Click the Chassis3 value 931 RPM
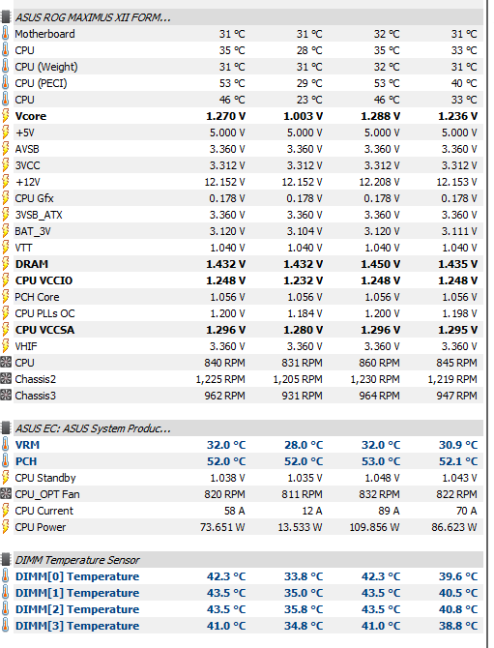The width and height of the screenshot is (494, 648). pos(302,396)
